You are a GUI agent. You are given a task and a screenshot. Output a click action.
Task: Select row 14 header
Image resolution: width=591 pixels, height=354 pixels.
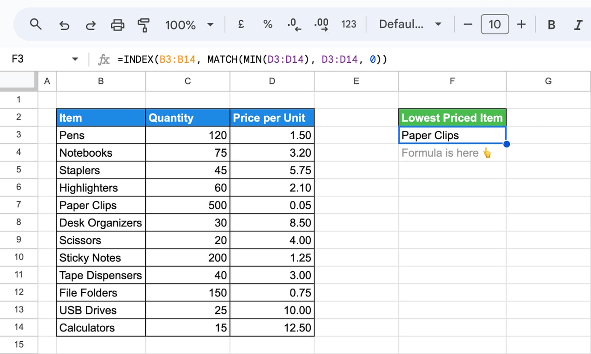click(x=18, y=327)
